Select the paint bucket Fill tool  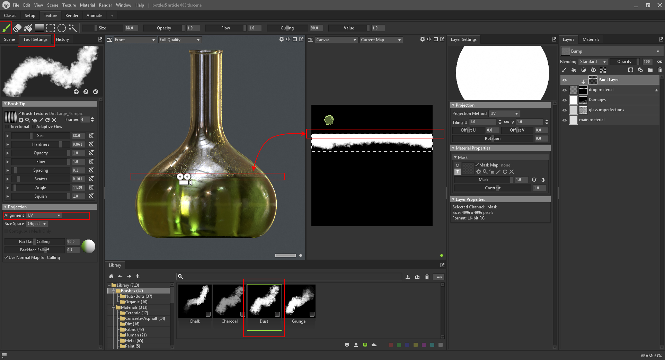click(28, 28)
